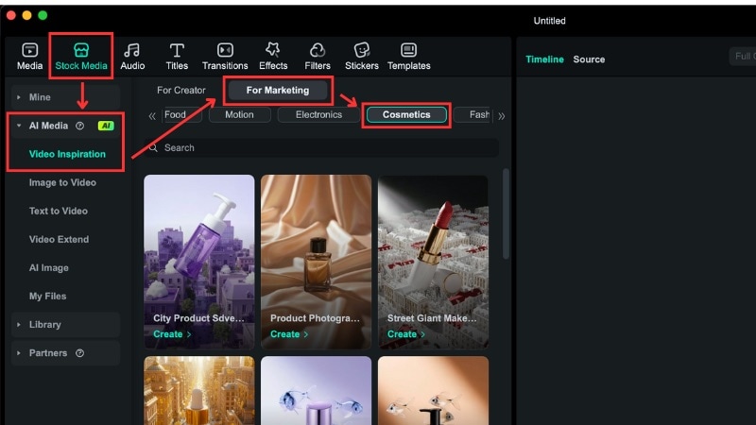
Task: Select the Source tab
Action: pos(589,59)
